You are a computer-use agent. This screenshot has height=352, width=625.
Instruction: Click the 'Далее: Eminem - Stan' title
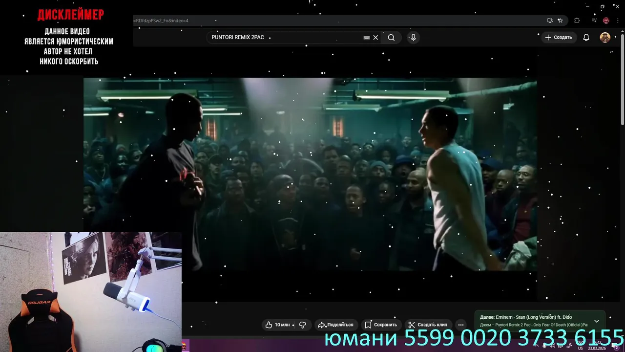tap(526, 317)
